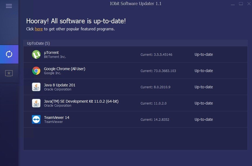Click version text Current: 11.0.2.0
The height and width of the screenshot is (166, 252).
154,103
